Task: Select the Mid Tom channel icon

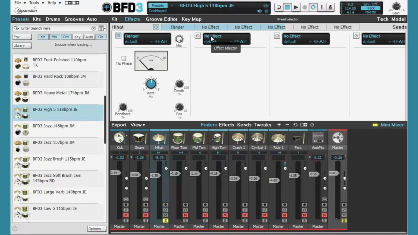Action: (199, 138)
